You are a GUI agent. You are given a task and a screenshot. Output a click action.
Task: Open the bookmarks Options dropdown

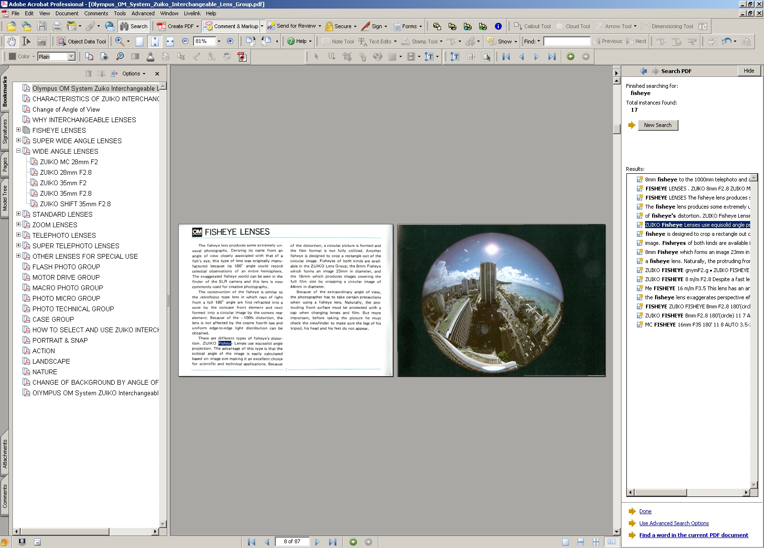point(134,74)
